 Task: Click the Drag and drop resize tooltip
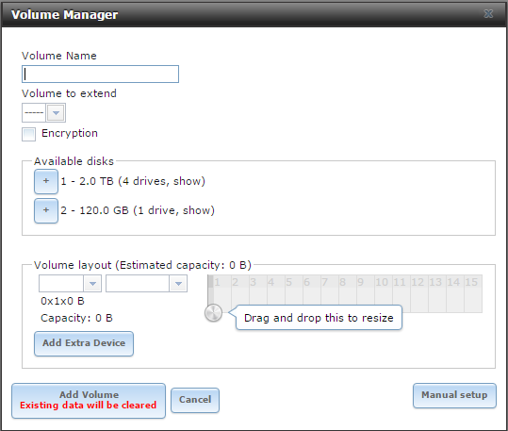319,318
